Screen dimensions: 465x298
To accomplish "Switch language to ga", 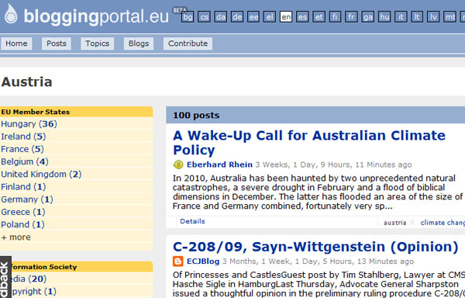I will point(367,17).
